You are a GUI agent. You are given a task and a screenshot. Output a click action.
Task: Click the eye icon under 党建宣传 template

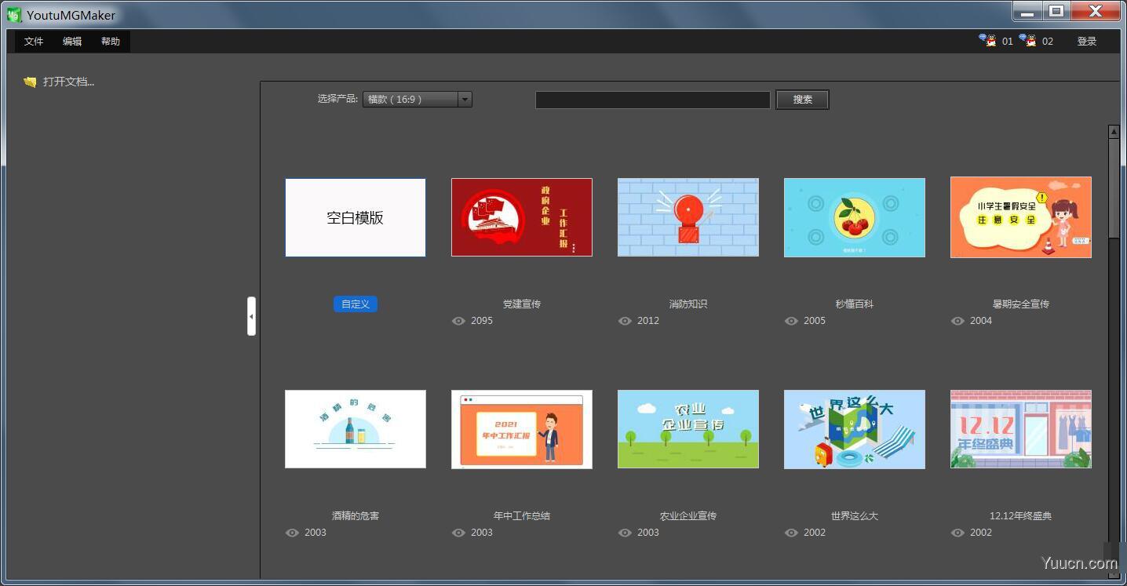[458, 321]
